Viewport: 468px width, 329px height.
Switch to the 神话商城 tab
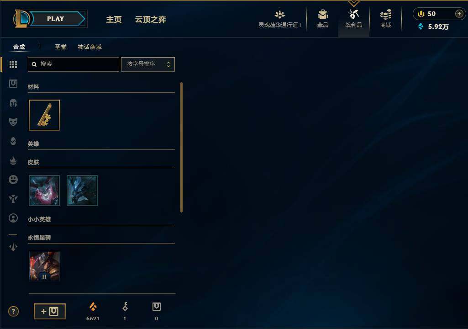90,47
